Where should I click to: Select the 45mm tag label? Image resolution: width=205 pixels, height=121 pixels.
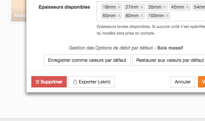tap(178, 7)
